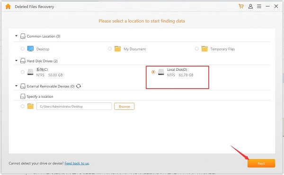The height and width of the screenshot is (175, 284).
Task: Click the My Document label
Action: [134, 49]
